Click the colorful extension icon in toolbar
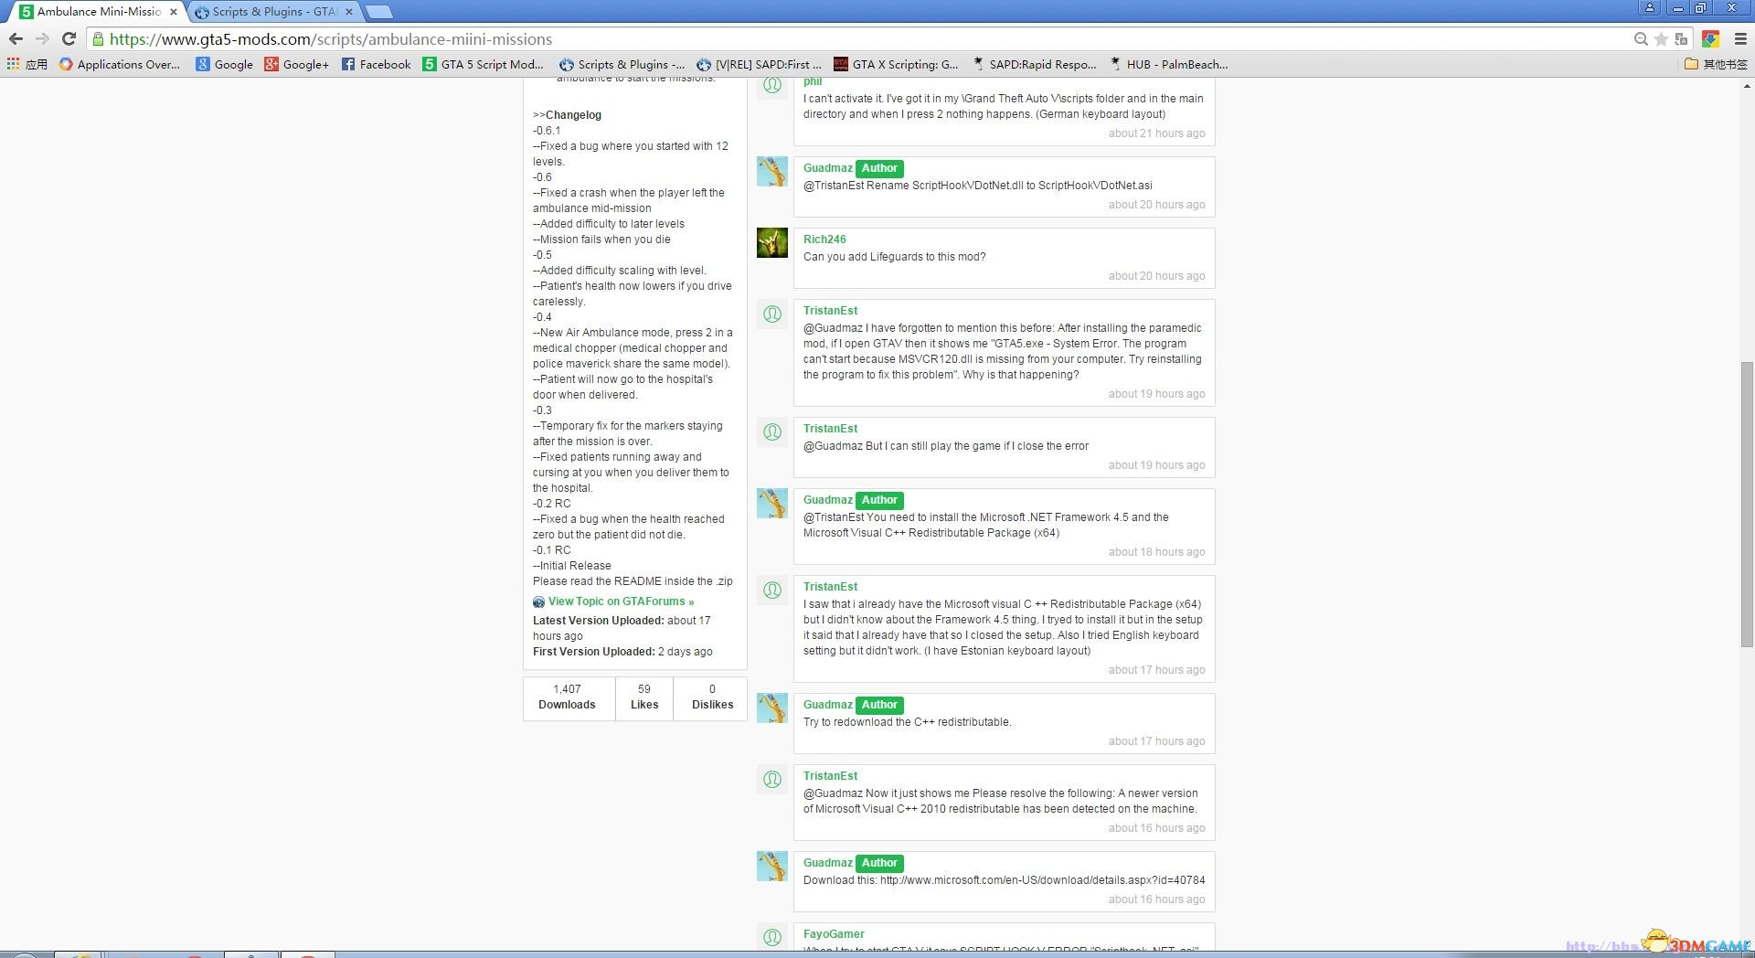1755x958 pixels. pyautogui.click(x=1711, y=38)
